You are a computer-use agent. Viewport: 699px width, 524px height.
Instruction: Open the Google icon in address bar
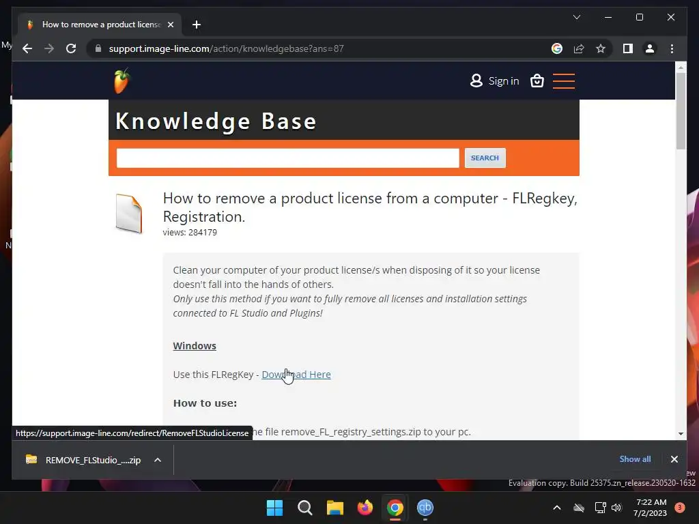point(557,48)
